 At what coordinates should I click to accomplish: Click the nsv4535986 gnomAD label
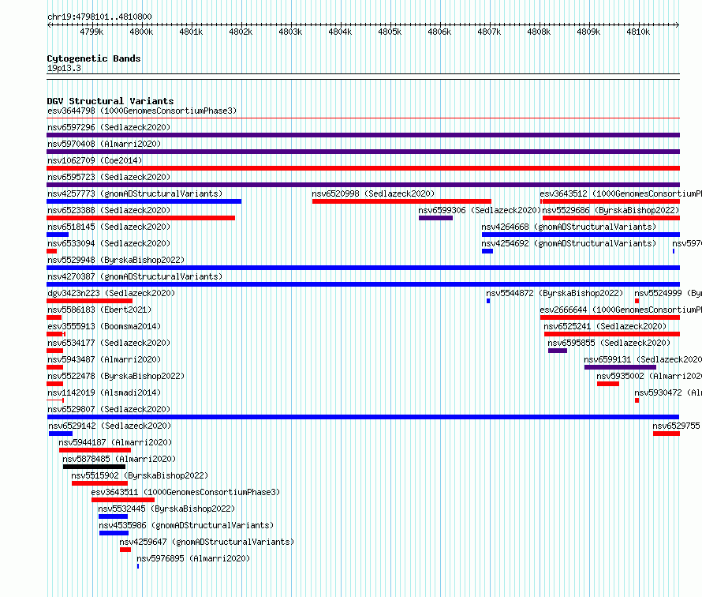(x=186, y=525)
